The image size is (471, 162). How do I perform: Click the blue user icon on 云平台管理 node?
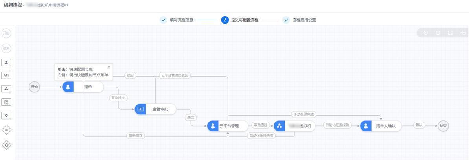[213, 126]
